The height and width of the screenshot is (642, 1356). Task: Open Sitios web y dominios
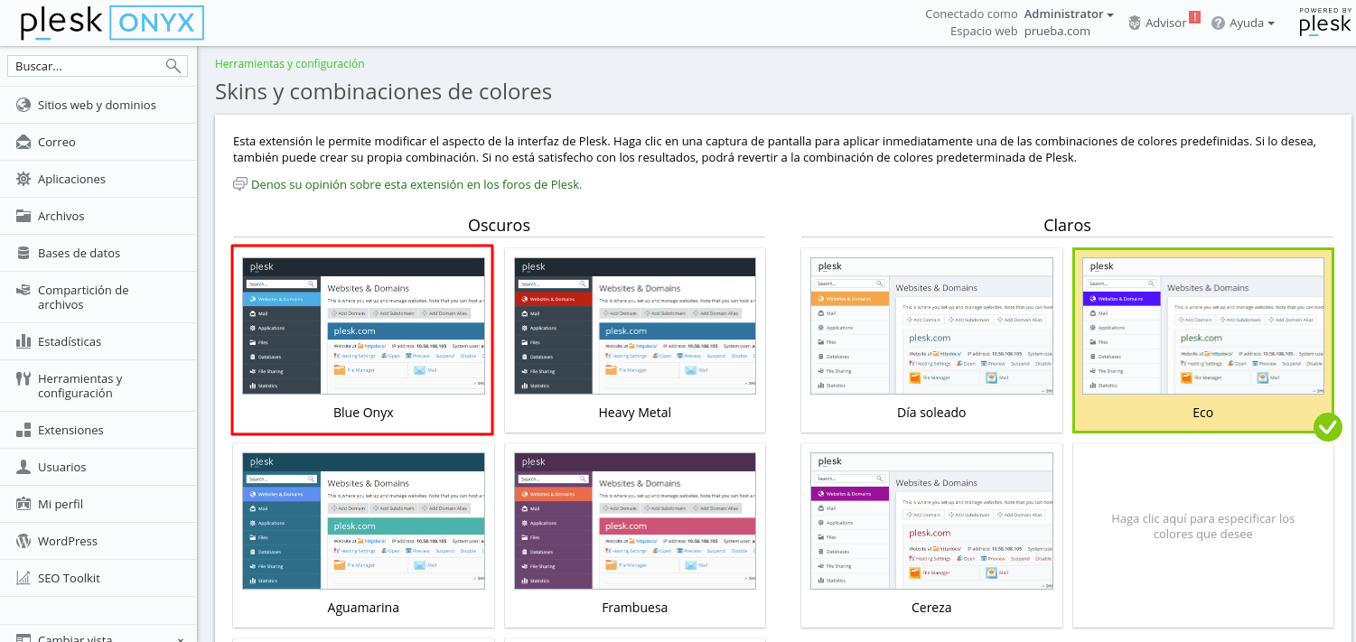point(98,105)
